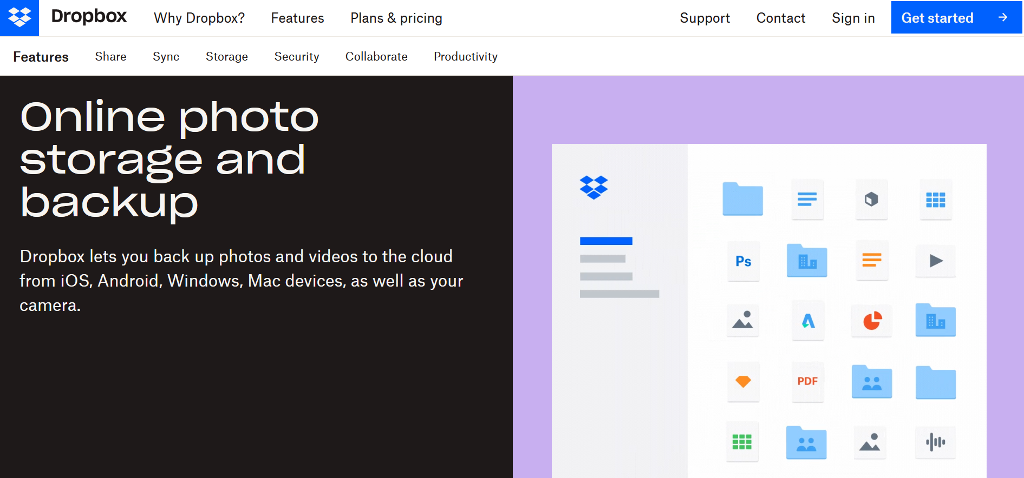Select the Collaborate features tab

(x=376, y=57)
